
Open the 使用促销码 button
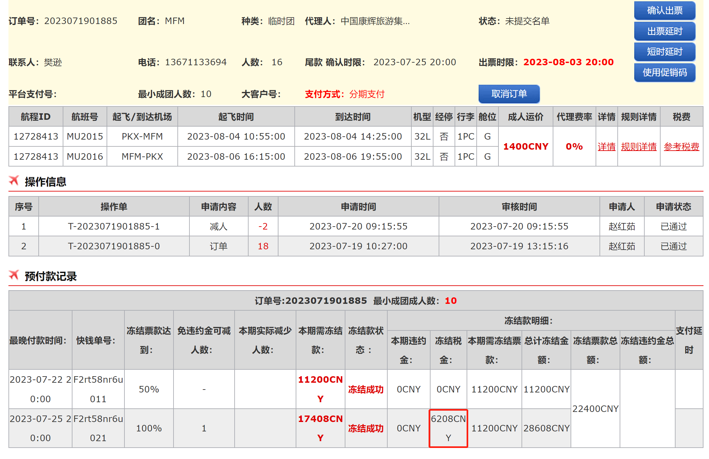pos(664,72)
